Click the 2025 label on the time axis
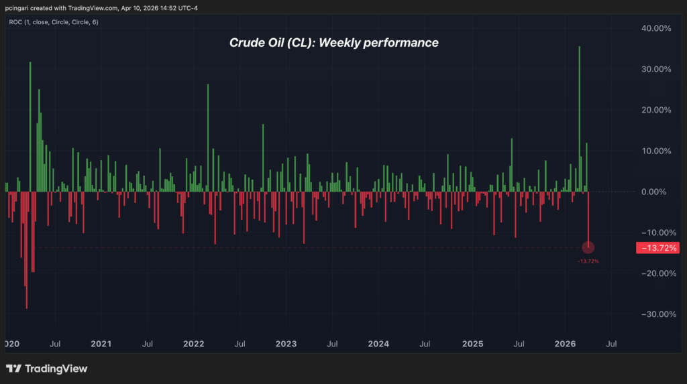This screenshot has width=687, height=384. coord(472,344)
